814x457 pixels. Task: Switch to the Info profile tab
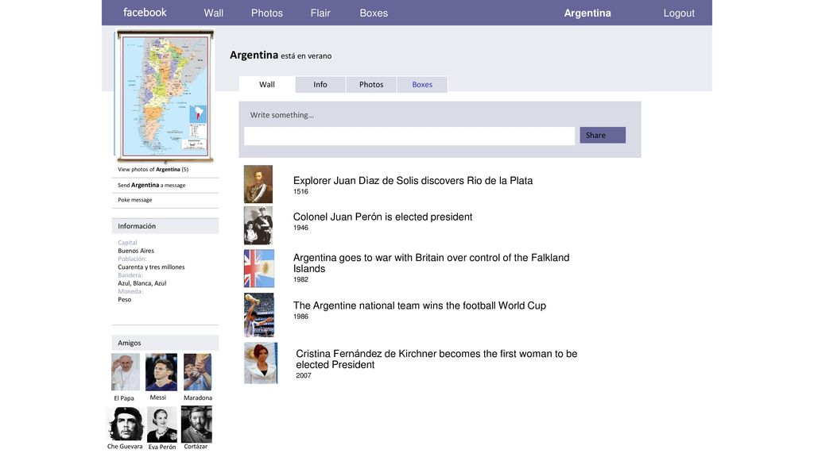(x=320, y=84)
